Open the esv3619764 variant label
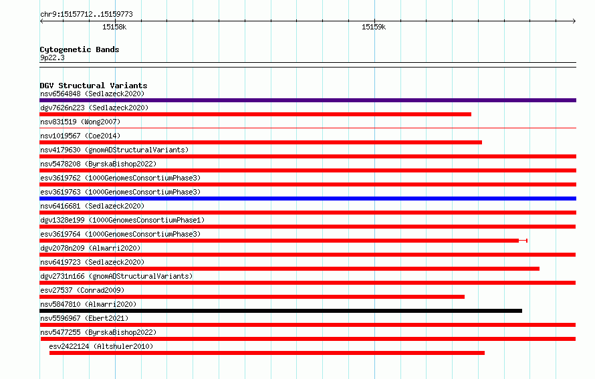 click(x=120, y=234)
